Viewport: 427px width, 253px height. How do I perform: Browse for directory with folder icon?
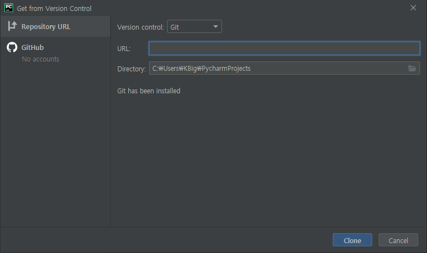tap(412, 68)
